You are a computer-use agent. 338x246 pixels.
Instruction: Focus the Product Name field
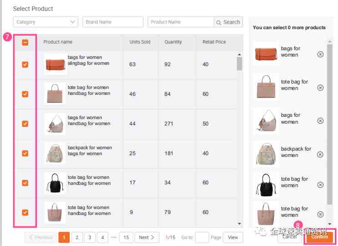click(181, 22)
